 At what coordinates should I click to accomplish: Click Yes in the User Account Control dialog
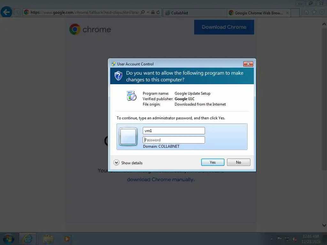click(212, 162)
